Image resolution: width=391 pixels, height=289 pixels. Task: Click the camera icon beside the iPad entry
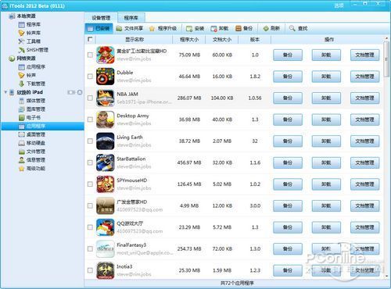[71, 92]
